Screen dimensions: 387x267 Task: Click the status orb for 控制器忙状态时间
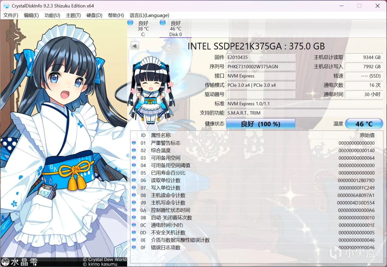[134, 210]
